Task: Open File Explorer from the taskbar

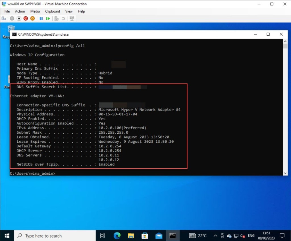Action: [x=131, y=236]
